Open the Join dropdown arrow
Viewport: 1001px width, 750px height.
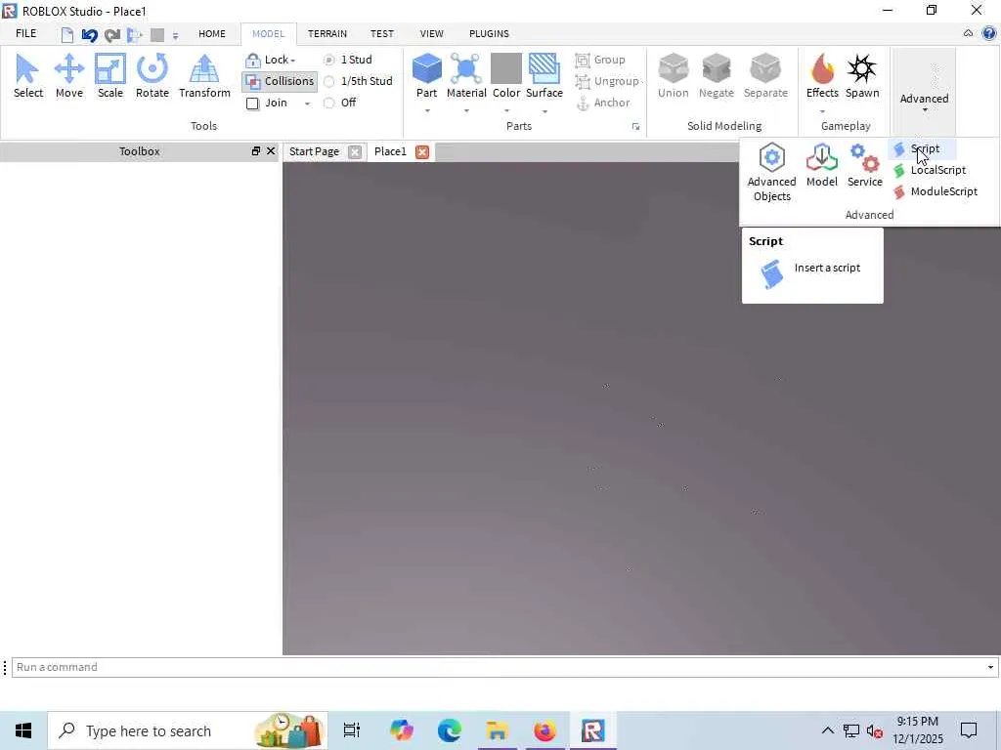307,104
